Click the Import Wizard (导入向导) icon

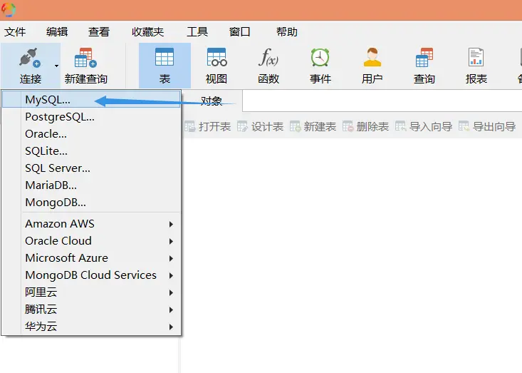point(400,127)
